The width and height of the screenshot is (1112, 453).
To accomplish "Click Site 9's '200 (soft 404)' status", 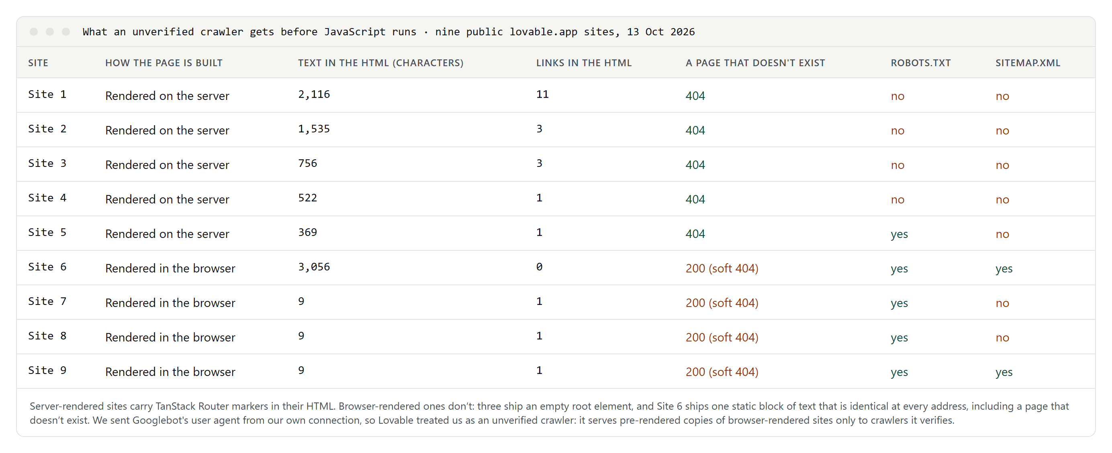I will point(722,372).
